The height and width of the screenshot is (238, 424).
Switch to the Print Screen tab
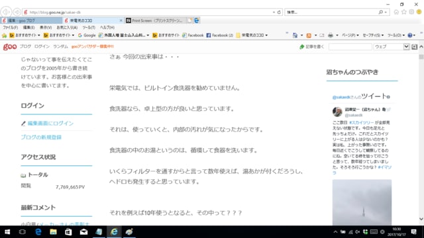[156, 20]
